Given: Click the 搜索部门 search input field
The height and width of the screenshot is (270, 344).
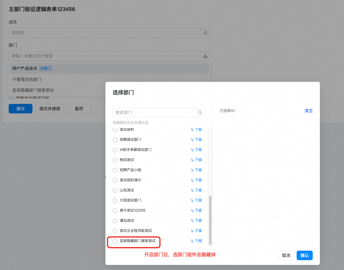Looking at the screenshot, I should tap(155, 113).
